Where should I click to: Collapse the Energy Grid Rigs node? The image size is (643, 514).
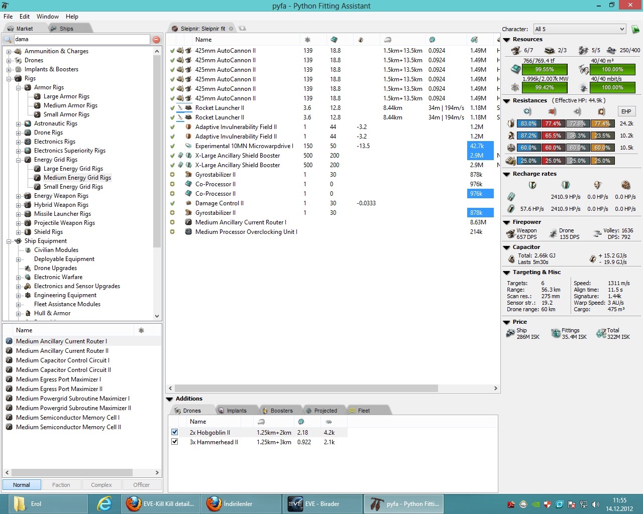click(18, 160)
